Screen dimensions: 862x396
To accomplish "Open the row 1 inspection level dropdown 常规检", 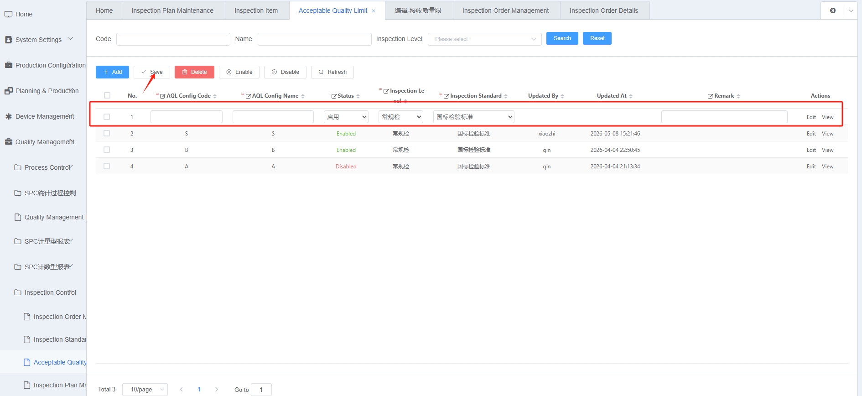I will pos(401,117).
